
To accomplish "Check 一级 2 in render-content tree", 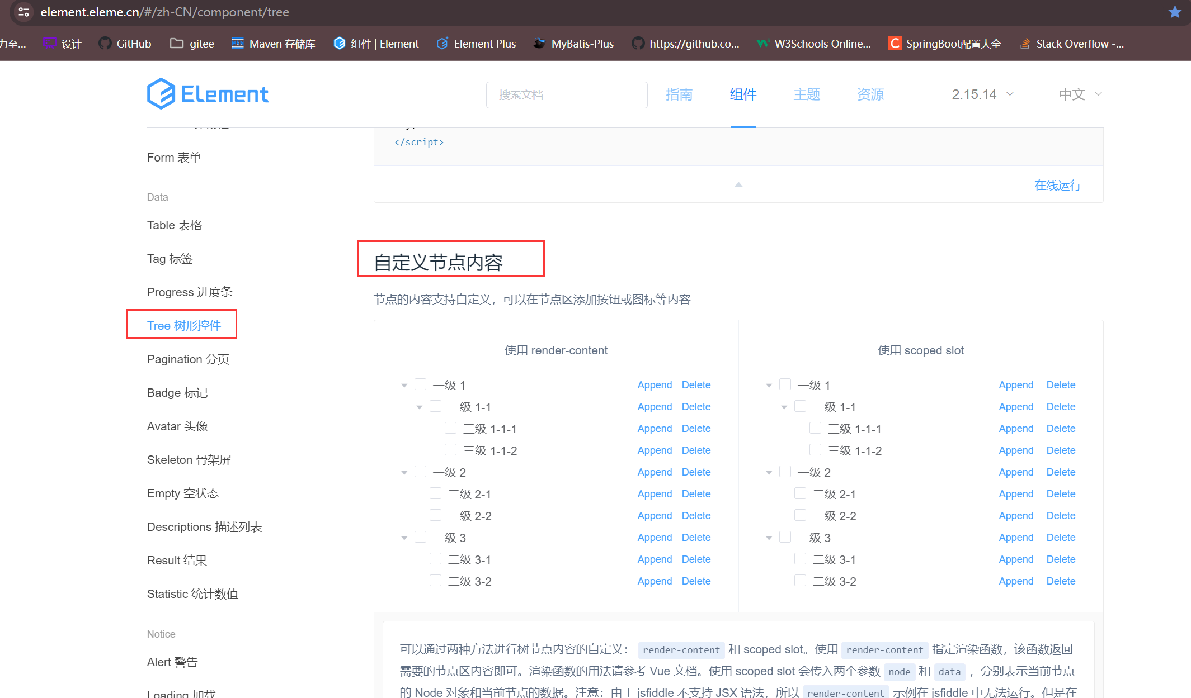I will 421,472.
